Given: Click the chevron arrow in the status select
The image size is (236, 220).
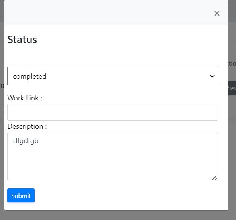Looking at the screenshot, I should pos(212,76).
